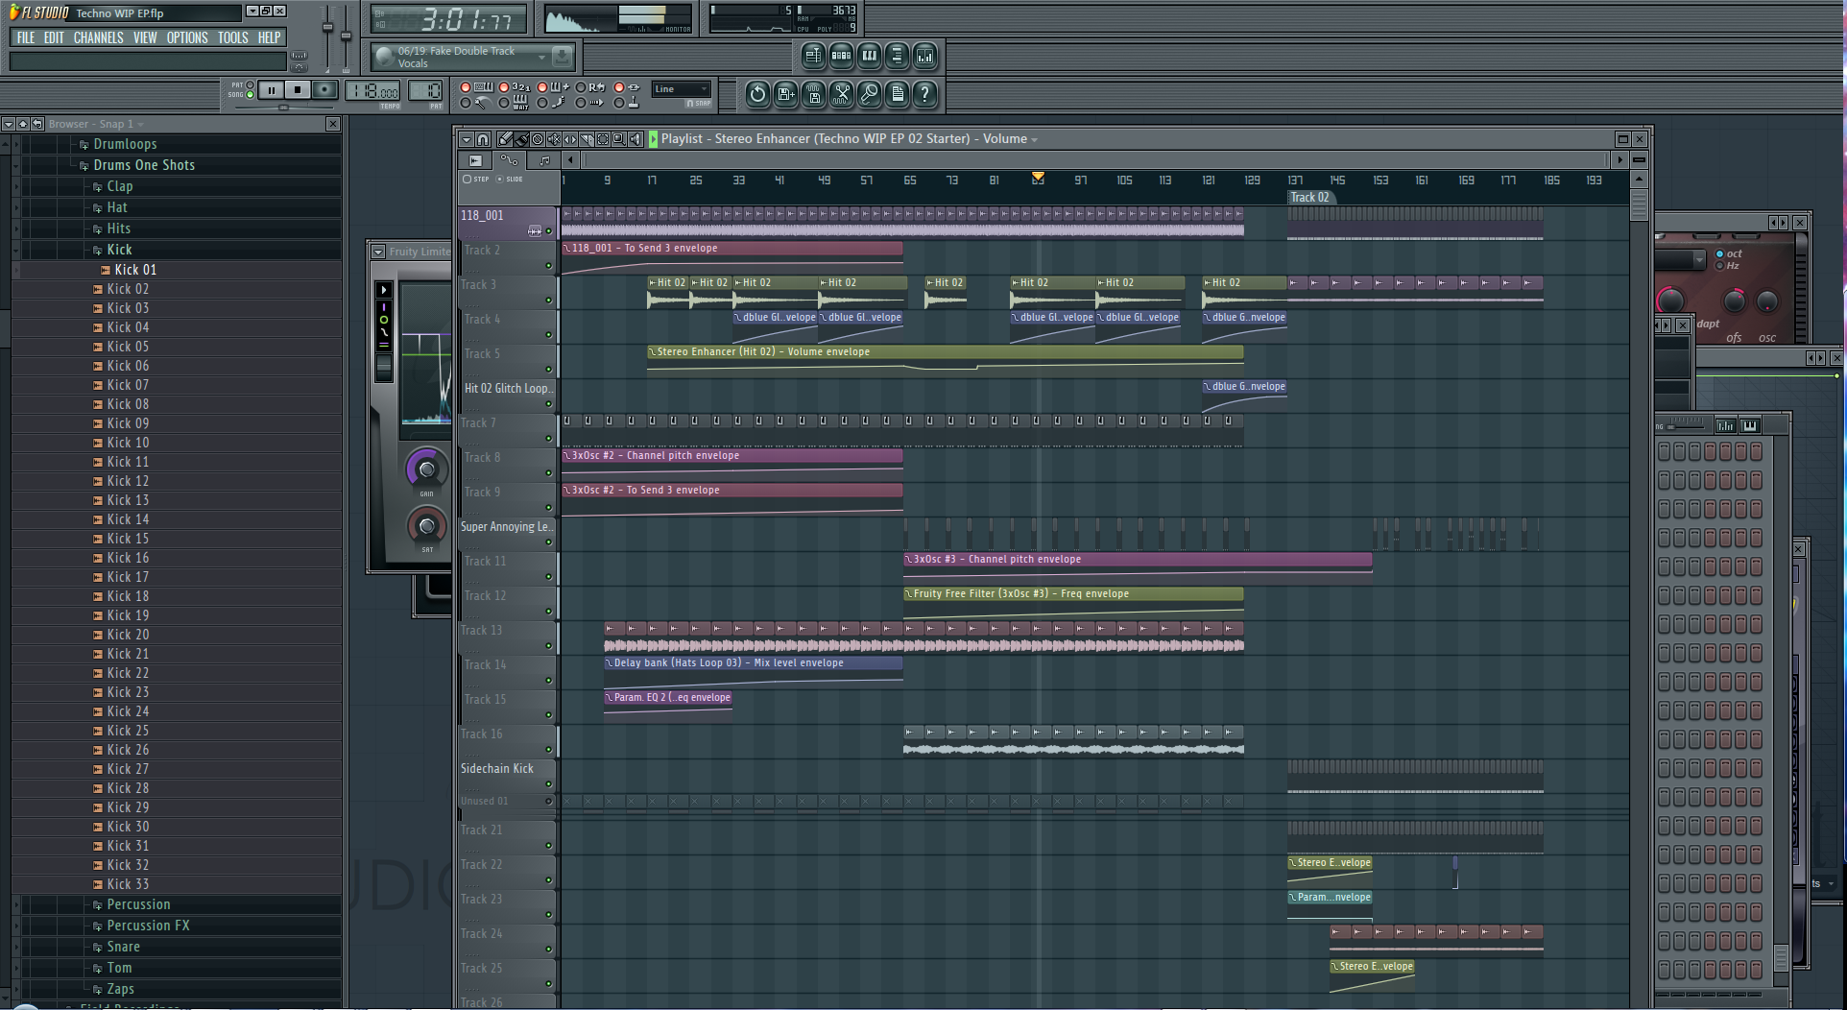Open the Playlist options dropdown arrow
The width and height of the screenshot is (1847, 1010).
[466, 139]
